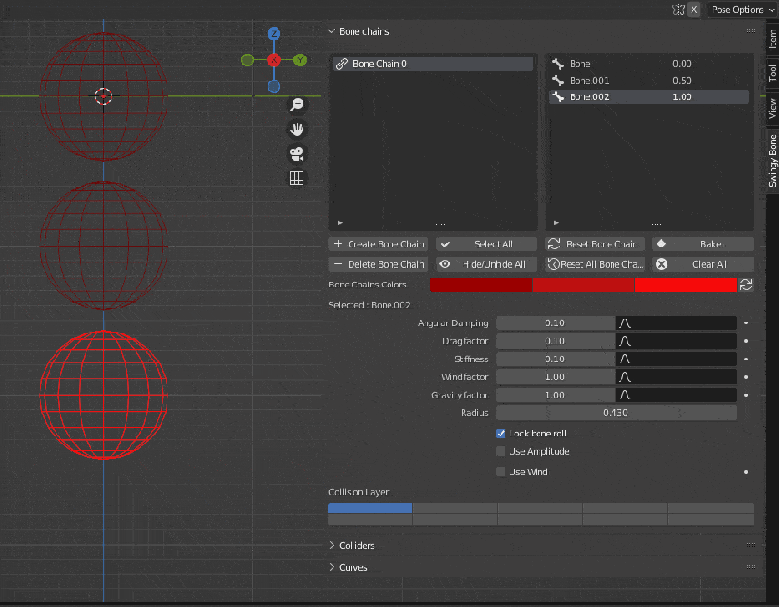Click animate dot next to Use Wind
779x607 pixels.
(x=746, y=472)
